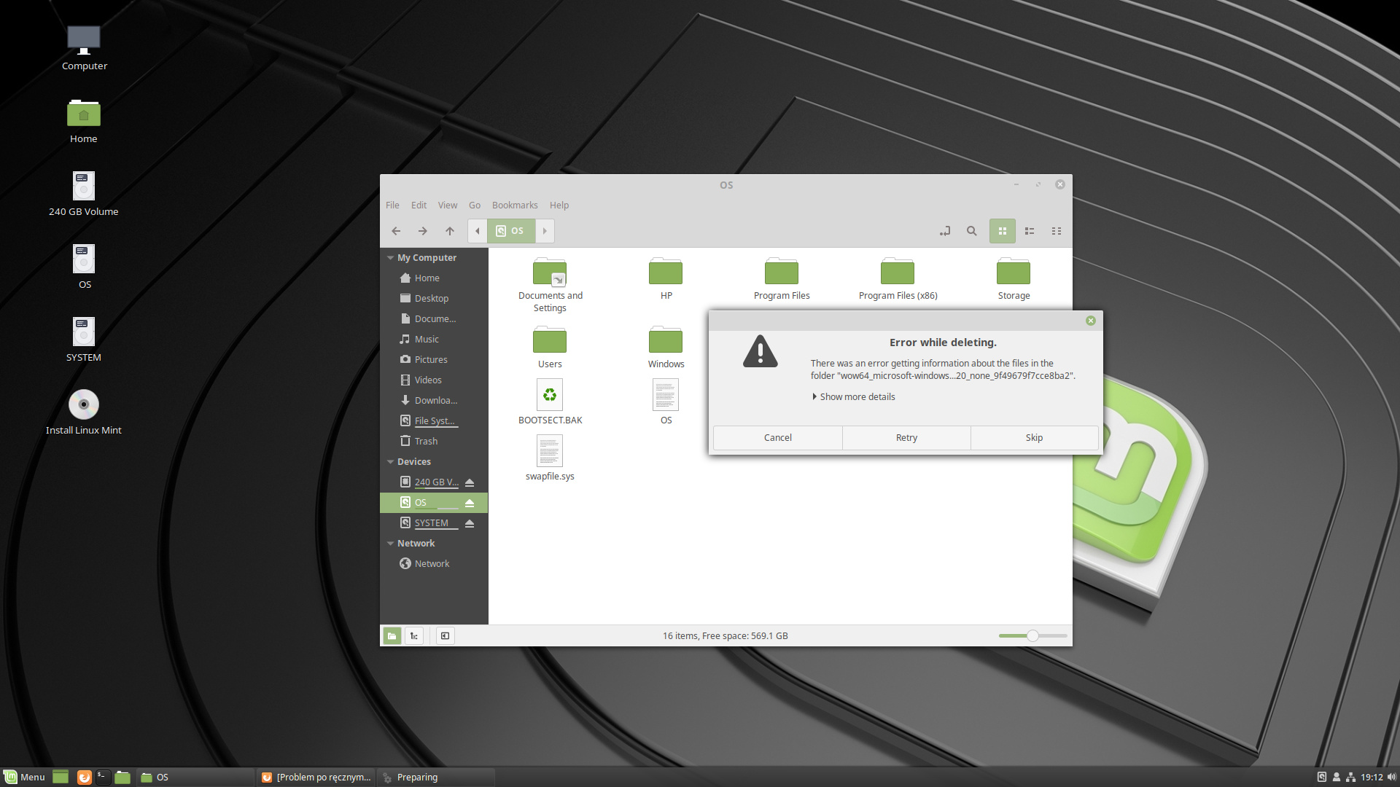
Task: Select the Storage folder
Action: pos(1014,279)
